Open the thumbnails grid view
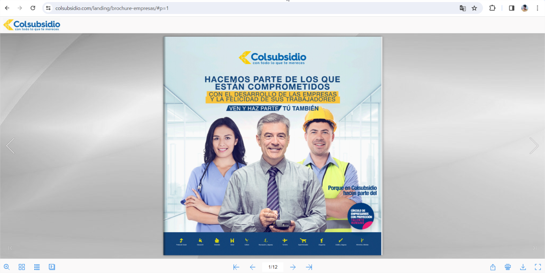This screenshot has width=545, height=273. [22, 267]
